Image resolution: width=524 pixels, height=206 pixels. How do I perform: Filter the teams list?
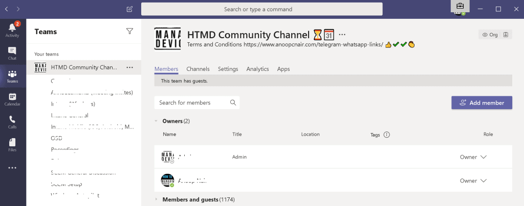[x=129, y=31]
